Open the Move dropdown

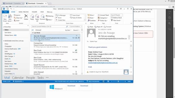91,15
